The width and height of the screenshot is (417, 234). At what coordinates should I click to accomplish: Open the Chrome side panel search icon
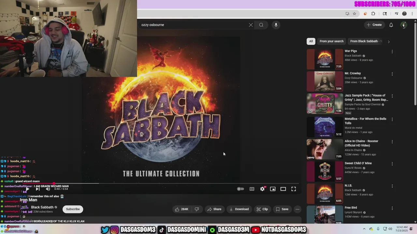click(x=385, y=14)
